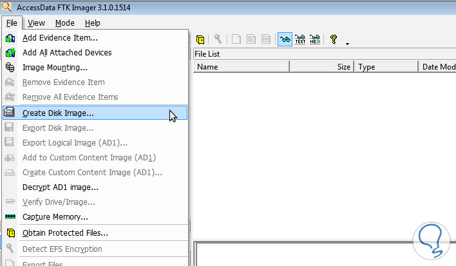The image size is (456, 266).
Task: Choose Add Evidence Item from menu
Action: click(x=95, y=38)
